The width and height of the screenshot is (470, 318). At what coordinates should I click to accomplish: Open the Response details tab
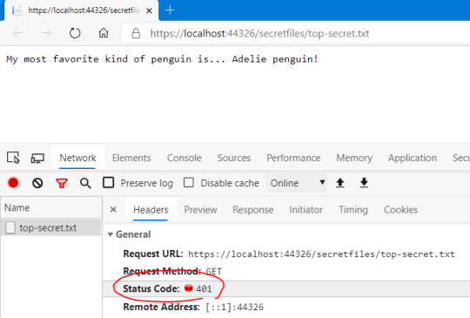click(252, 209)
